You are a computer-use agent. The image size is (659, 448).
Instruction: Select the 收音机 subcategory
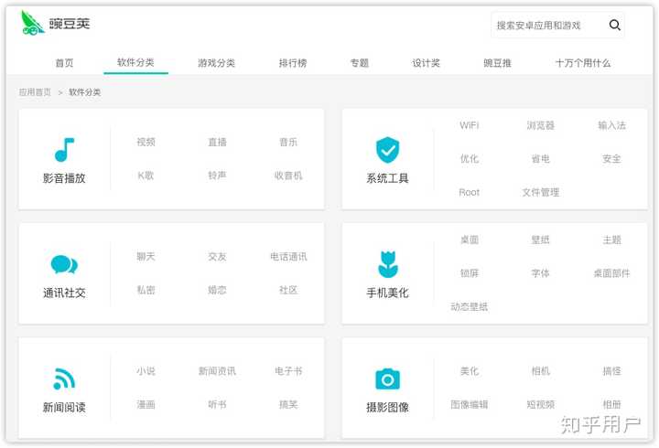coord(288,176)
